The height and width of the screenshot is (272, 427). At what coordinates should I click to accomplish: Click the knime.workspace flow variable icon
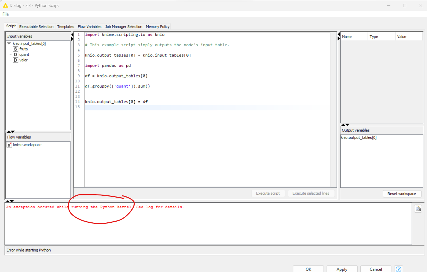point(9,145)
